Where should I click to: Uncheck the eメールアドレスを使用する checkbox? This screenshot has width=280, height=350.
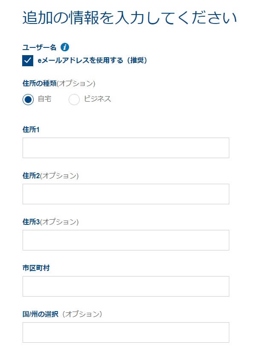pyautogui.click(x=28, y=61)
